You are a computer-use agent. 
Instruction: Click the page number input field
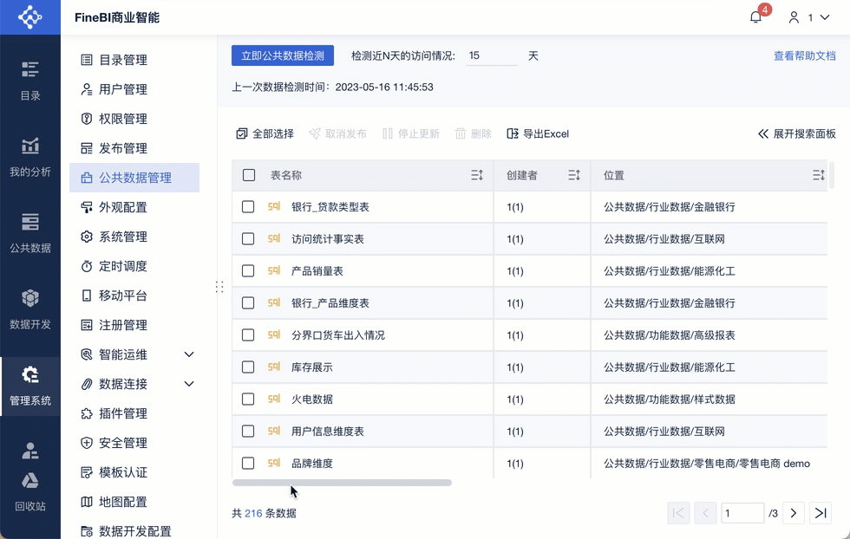pos(742,513)
